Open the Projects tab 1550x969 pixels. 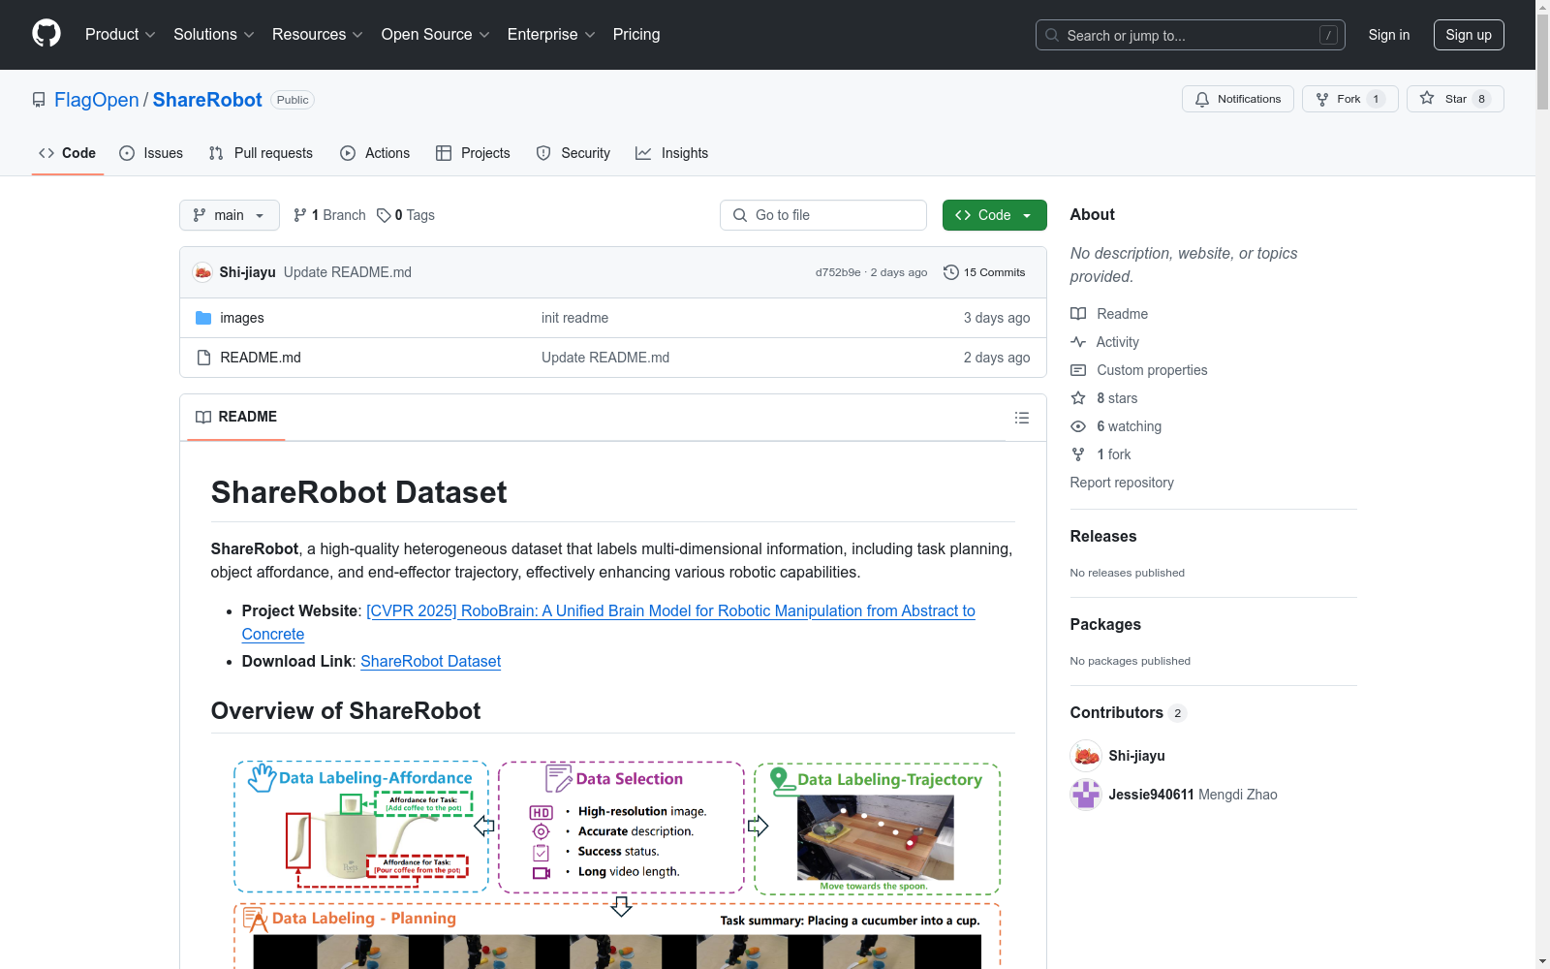pos(473,153)
